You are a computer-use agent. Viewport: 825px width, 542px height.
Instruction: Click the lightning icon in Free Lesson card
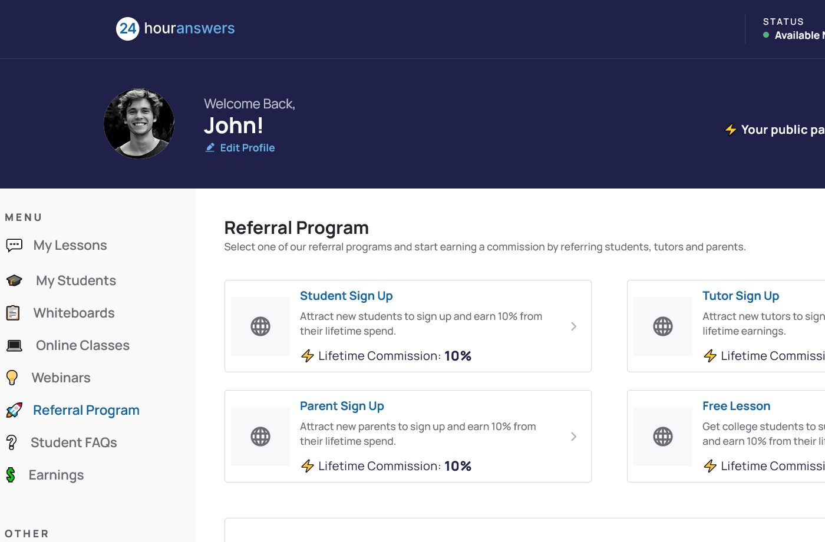click(x=710, y=466)
